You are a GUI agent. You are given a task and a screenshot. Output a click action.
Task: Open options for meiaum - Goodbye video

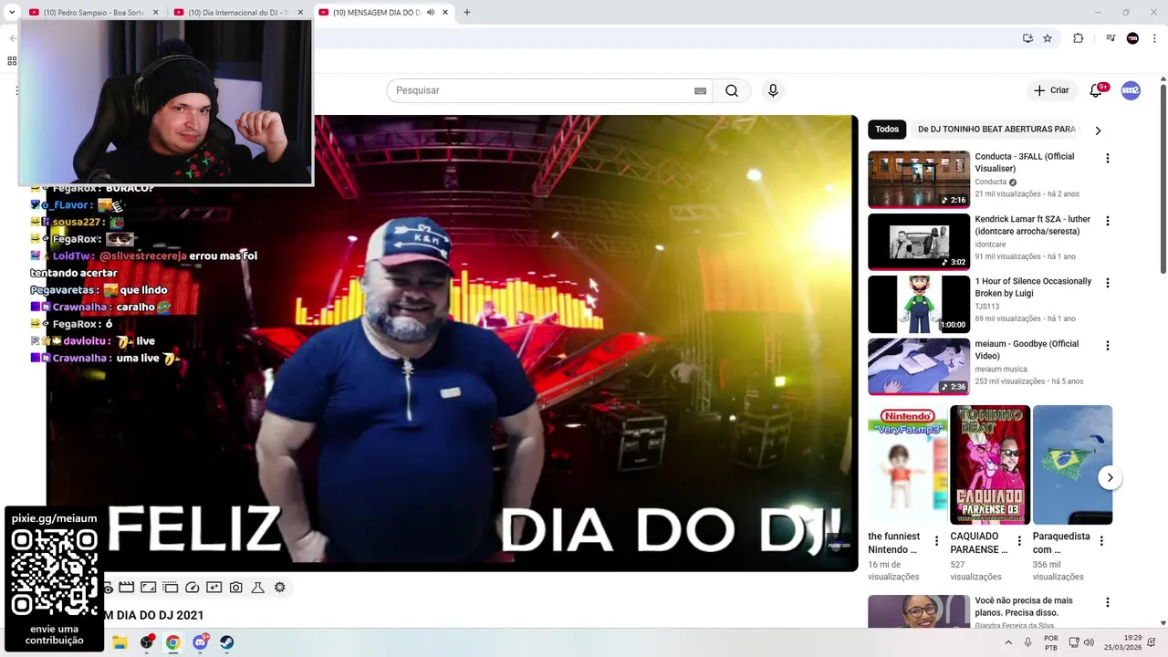1108,346
